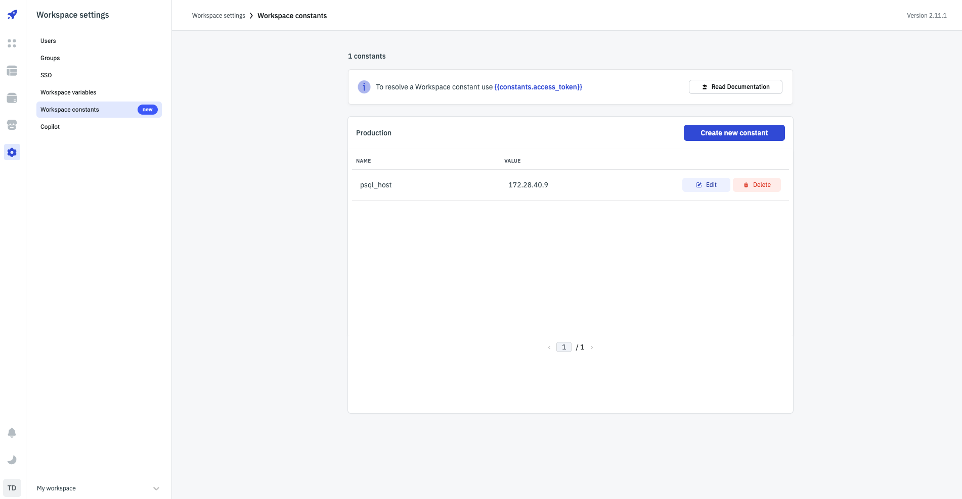Image resolution: width=962 pixels, height=499 pixels.
Task: Open the Apps dashboard grid icon
Action: tap(12, 43)
